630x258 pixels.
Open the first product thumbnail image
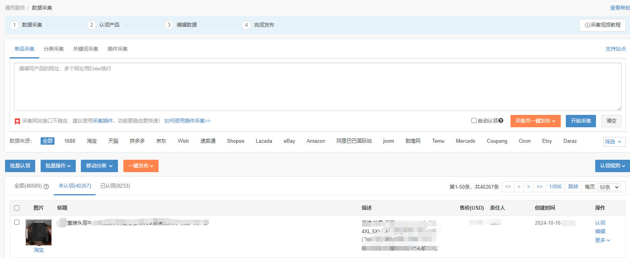(x=39, y=232)
